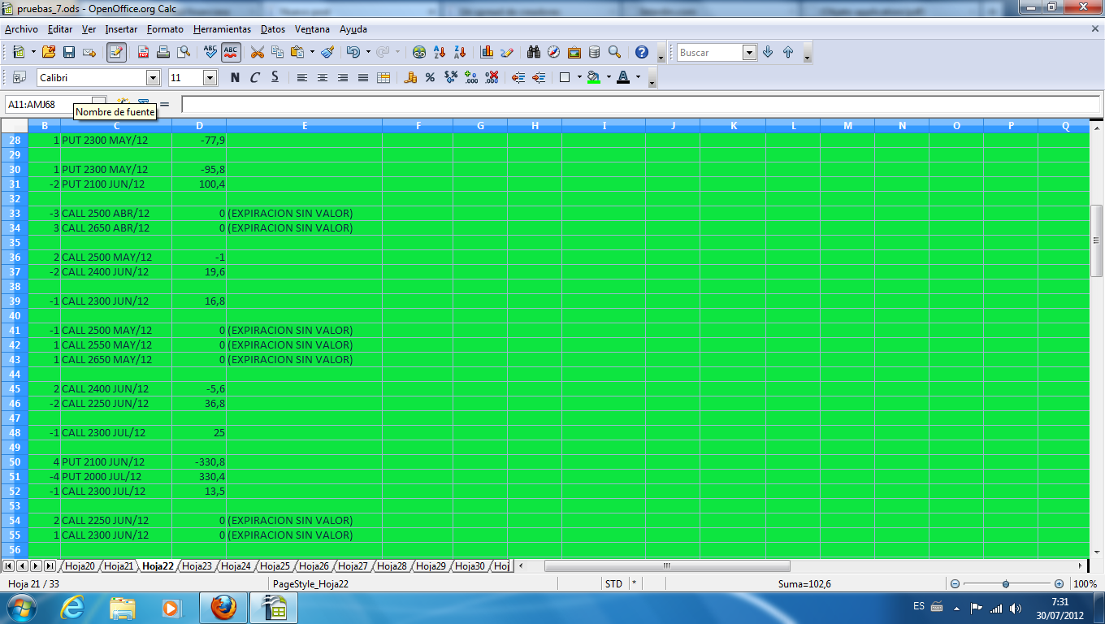Select column E header

click(304, 126)
